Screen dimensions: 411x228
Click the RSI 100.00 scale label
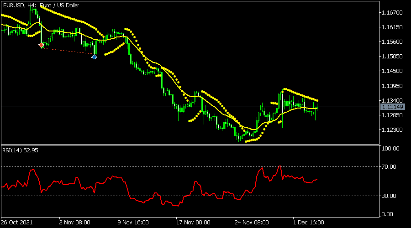click(390, 148)
